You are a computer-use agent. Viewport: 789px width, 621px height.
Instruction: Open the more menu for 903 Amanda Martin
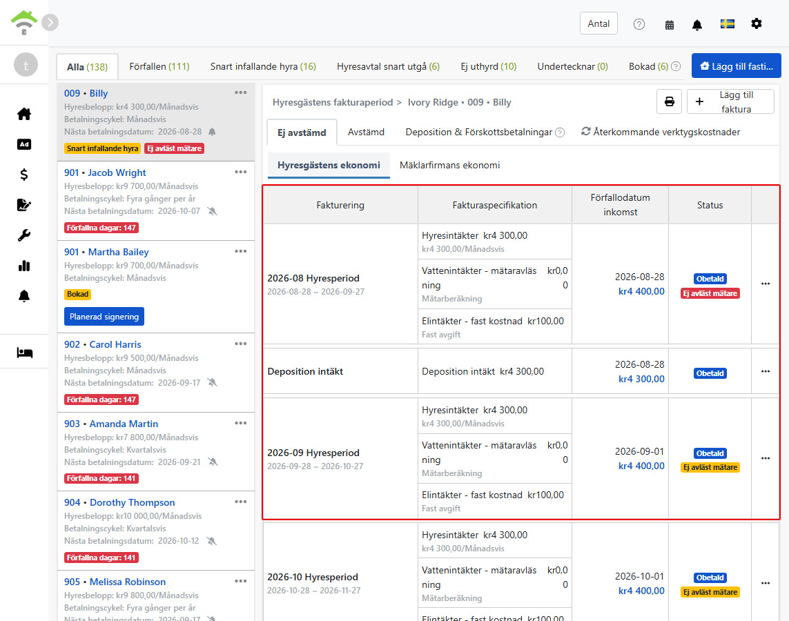(x=240, y=424)
